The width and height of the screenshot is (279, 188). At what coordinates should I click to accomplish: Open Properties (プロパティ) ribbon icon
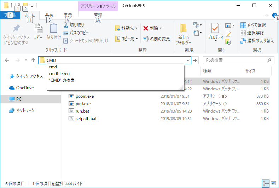click(215, 32)
